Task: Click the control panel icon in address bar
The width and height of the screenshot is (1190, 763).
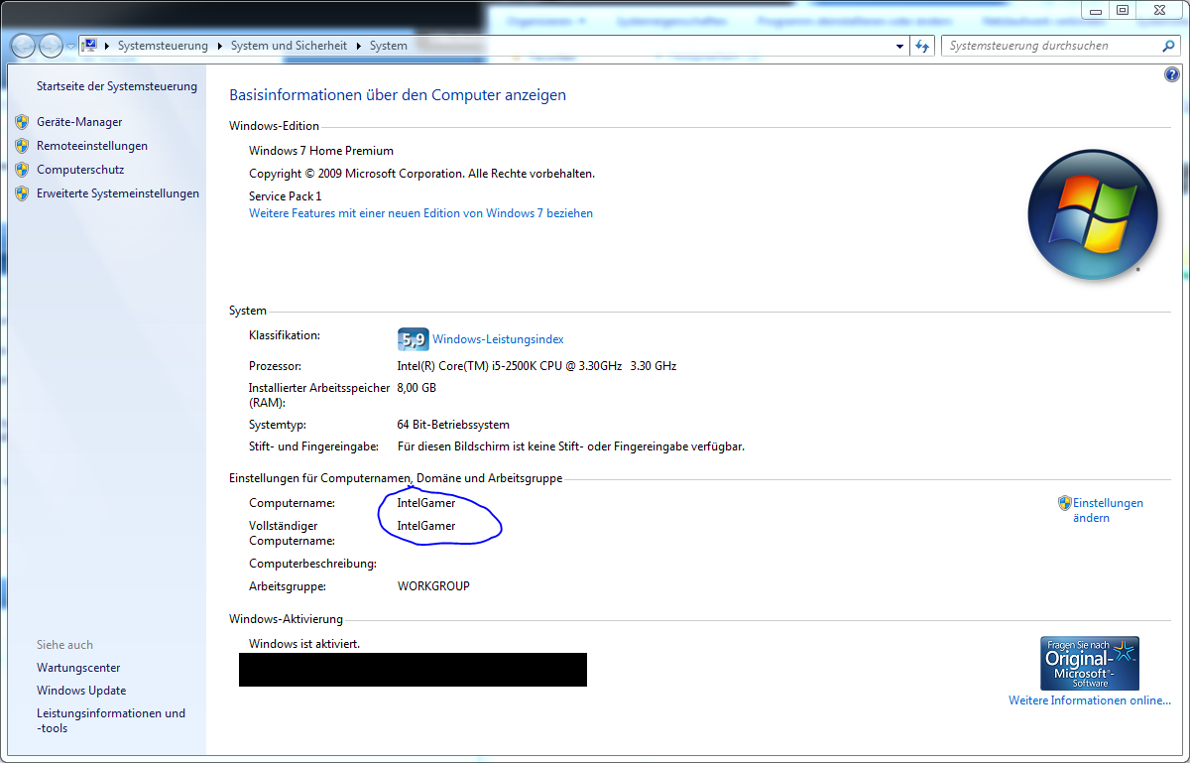Action: (x=90, y=45)
